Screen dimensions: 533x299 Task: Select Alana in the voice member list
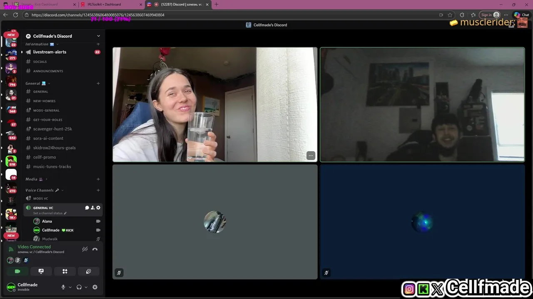(67, 221)
